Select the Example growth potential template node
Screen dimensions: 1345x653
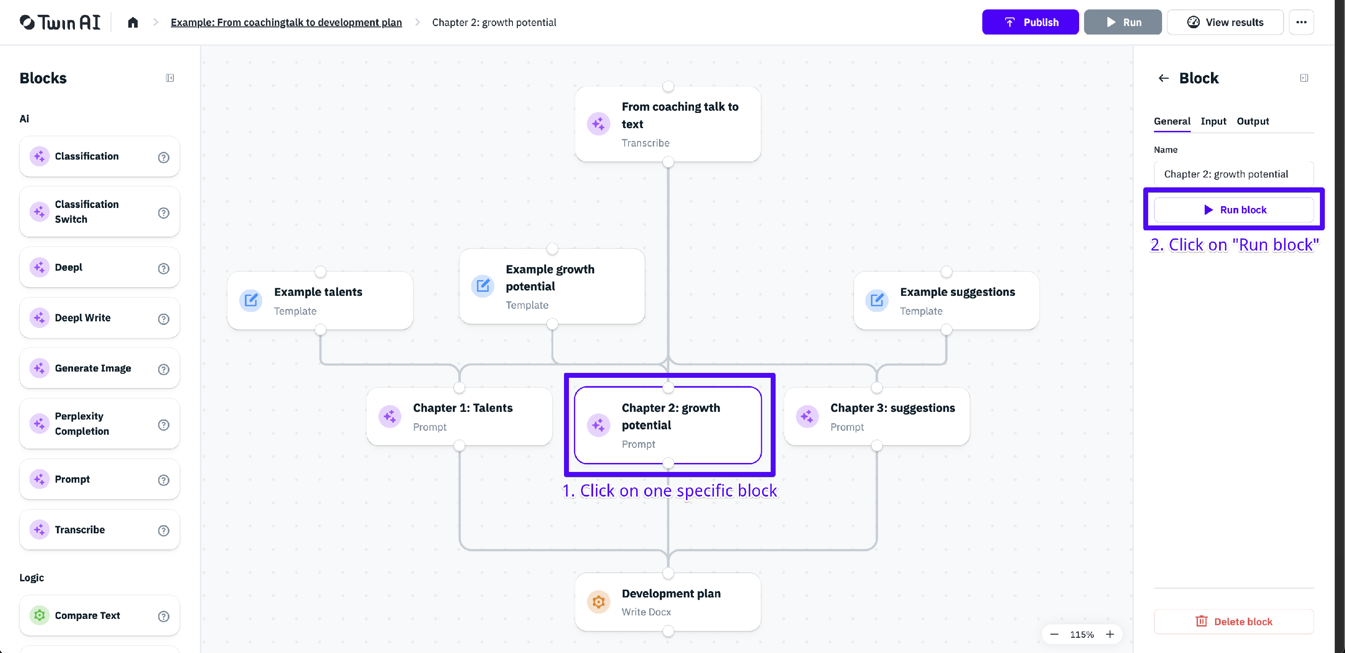point(552,286)
